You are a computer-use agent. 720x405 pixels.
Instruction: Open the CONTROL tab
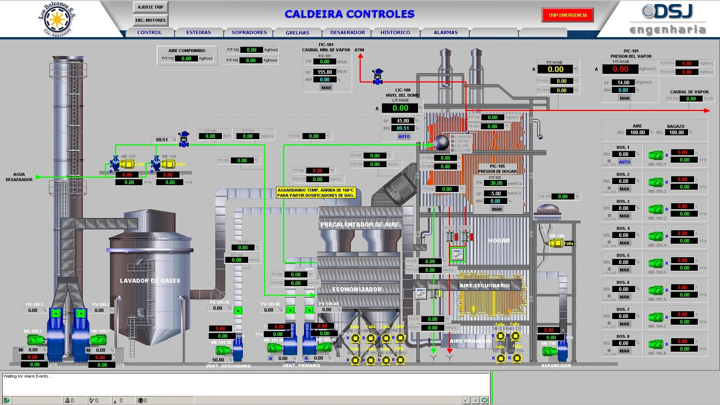[149, 33]
